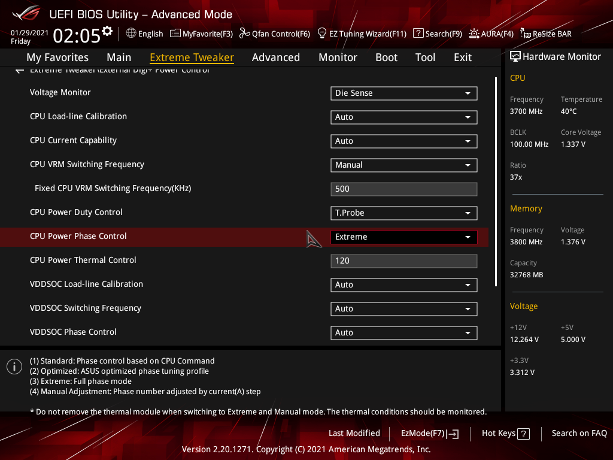The height and width of the screenshot is (460, 613).
Task: Select VDDSOC Switching Frequency row label
Action: (85, 308)
